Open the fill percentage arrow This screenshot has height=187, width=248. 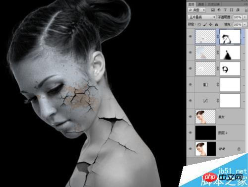click(245, 25)
